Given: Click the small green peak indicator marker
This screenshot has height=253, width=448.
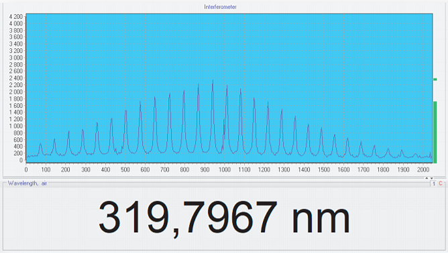Looking at the screenshot, I should [435, 79].
